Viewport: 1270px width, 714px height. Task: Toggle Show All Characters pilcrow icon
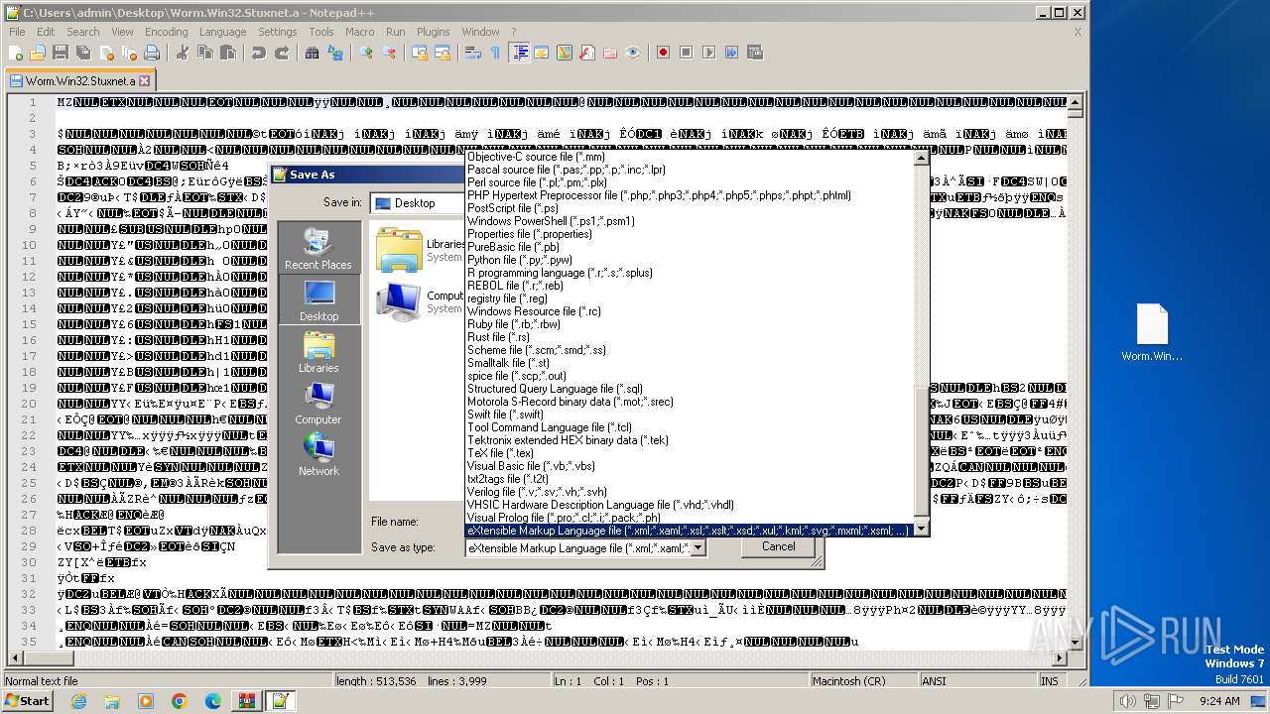click(495, 53)
